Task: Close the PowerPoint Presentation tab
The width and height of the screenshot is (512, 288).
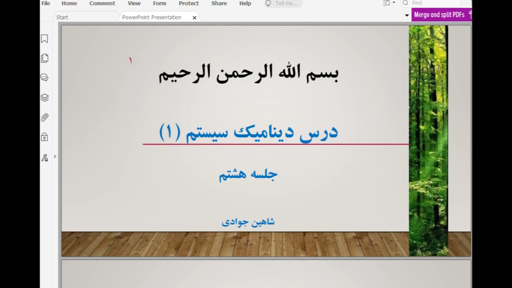Action: coord(194,18)
